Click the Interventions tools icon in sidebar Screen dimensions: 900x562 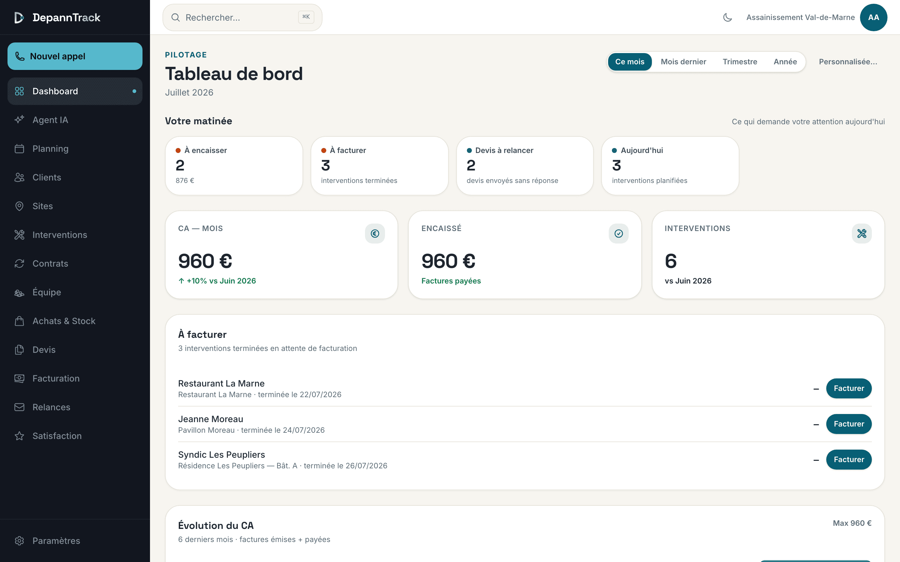pos(19,234)
